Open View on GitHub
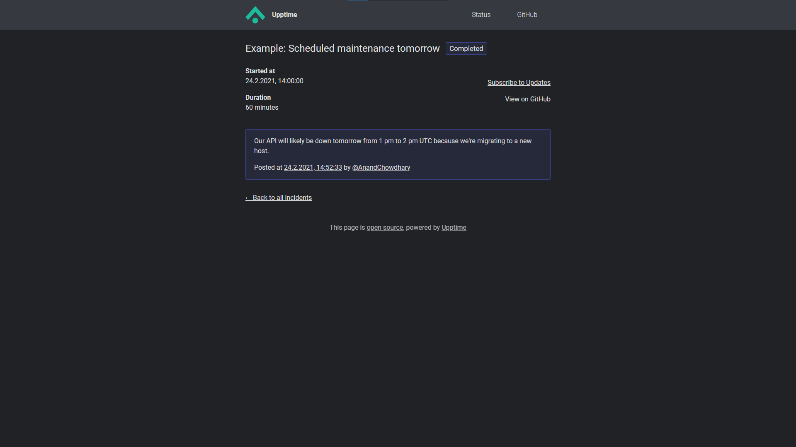This screenshot has height=447, width=796. pyautogui.click(x=527, y=99)
